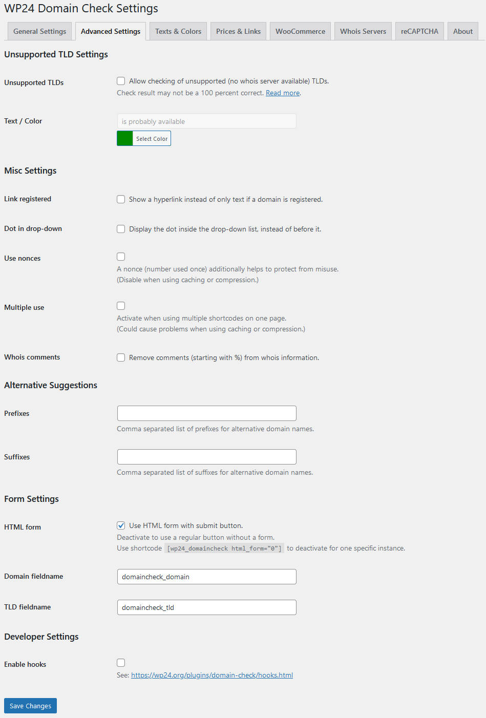Click the 'is probably available' text field
The height and width of the screenshot is (718, 486).
pos(206,121)
